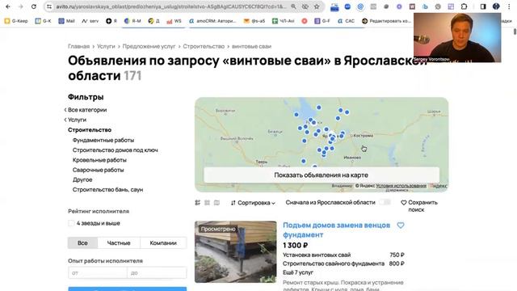Screen dimensions: 517x291
Task: Bookmark this page with the star icon
Action: click(x=317, y=6)
